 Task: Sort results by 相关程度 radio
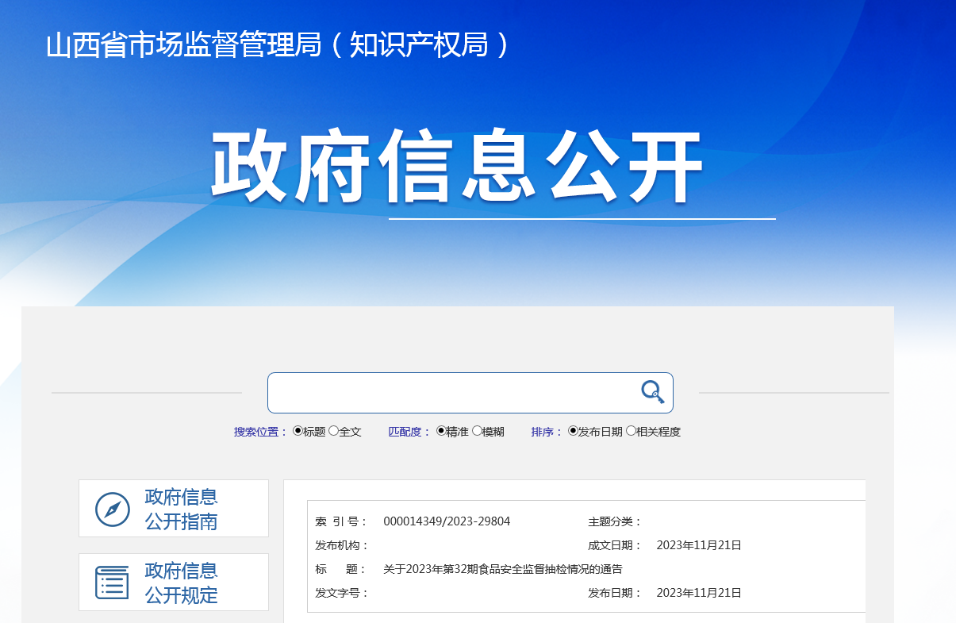(631, 431)
